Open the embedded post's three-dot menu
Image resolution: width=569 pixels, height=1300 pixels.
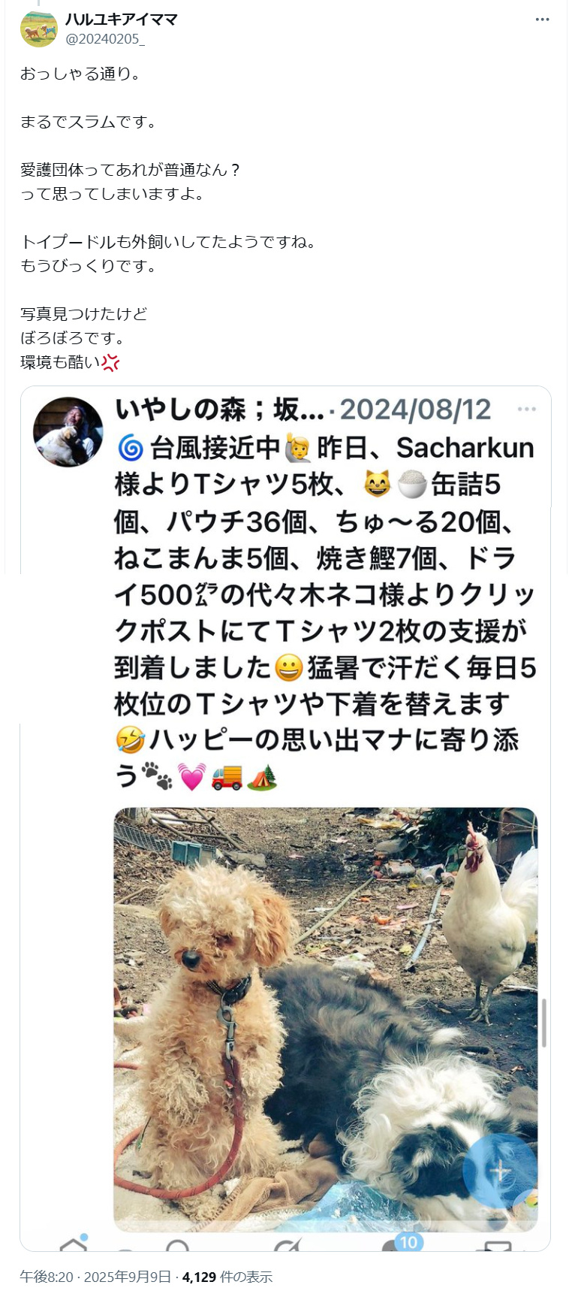527,409
